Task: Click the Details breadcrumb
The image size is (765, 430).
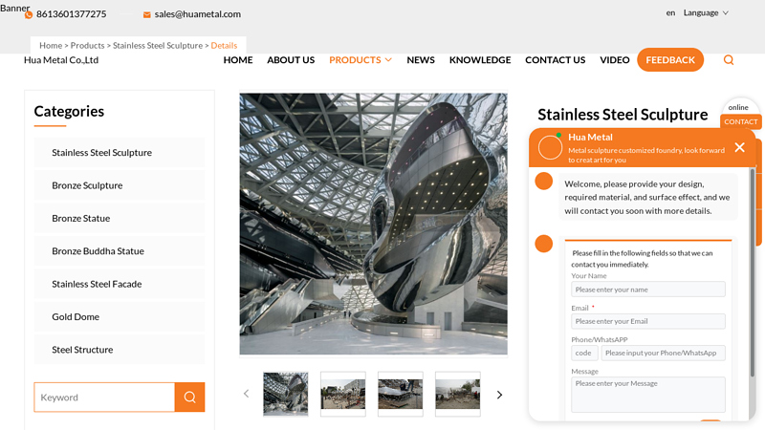Action: pyautogui.click(x=224, y=45)
